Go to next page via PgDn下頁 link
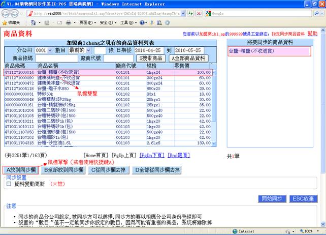This screenshot has height=235, width=326. pos(152,155)
